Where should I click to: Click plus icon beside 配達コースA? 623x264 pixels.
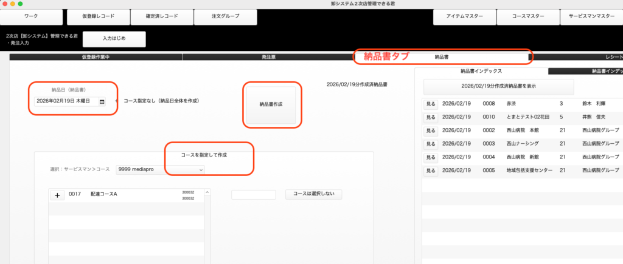[x=57, y=195]
